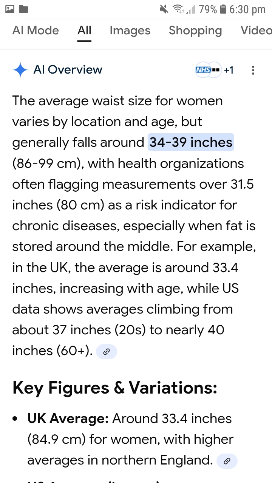
Task: Tap the picture notification icon in status bar
Action: coord(10,9)
